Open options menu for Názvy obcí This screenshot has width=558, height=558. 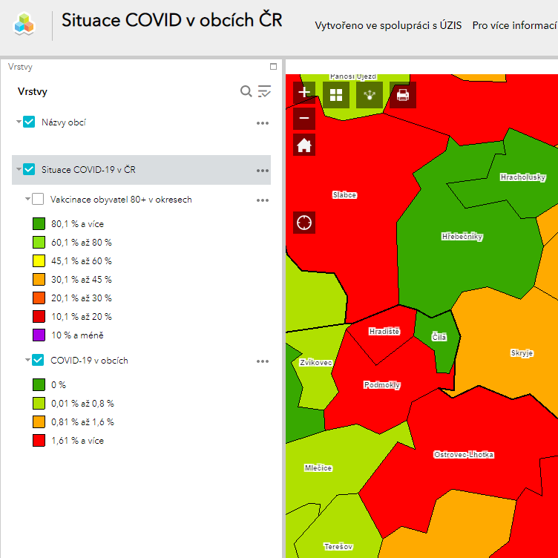[x=262, y=123]
